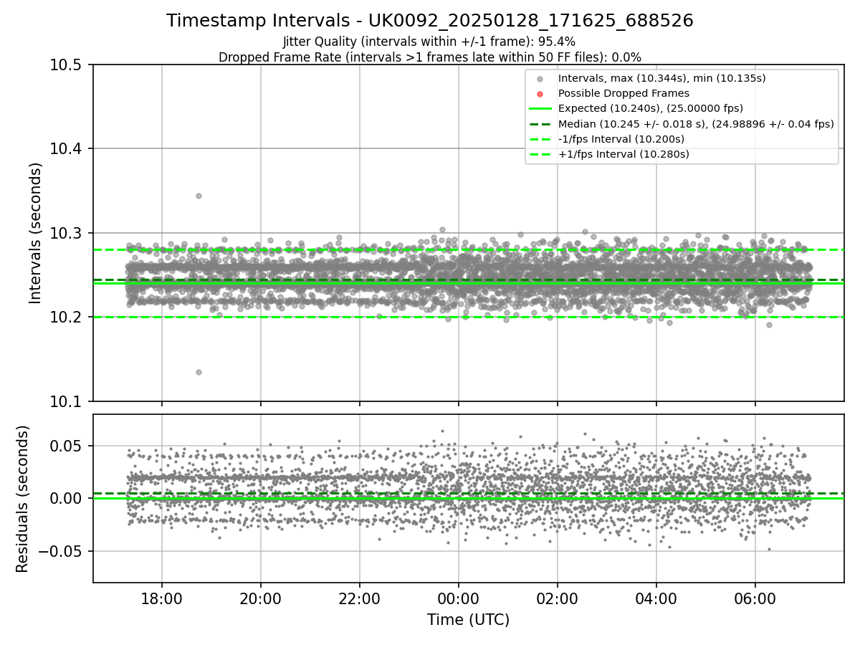Screen dimensions: 860x645
Task: Click the 'Time (UTC)' x-axis label
Action: [468, 619]
